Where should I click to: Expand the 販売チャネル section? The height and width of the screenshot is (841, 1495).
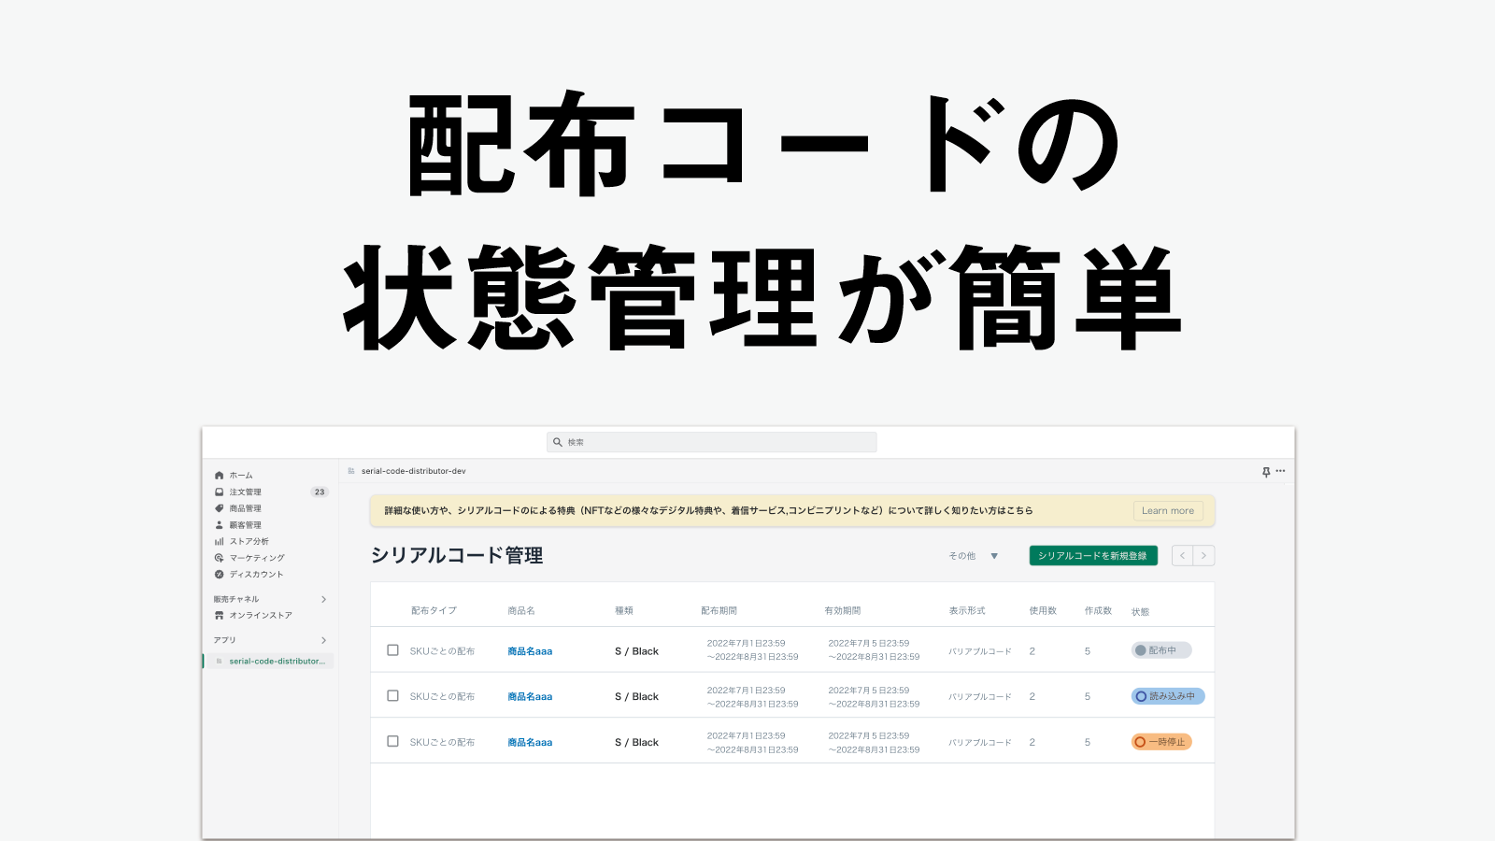coord(323,599)
